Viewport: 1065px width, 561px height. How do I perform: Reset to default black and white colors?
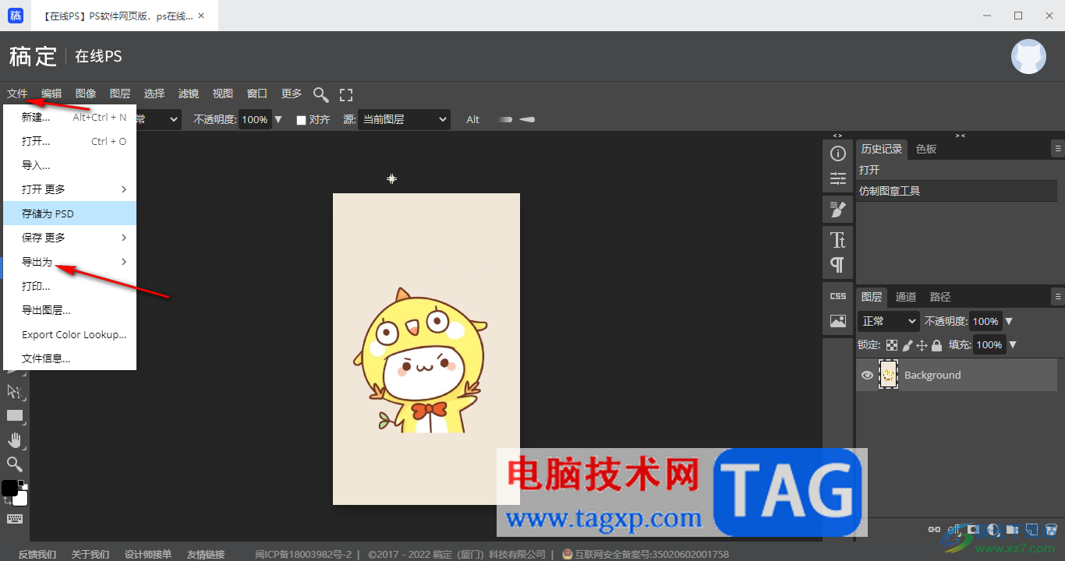[x=23, y=485]
